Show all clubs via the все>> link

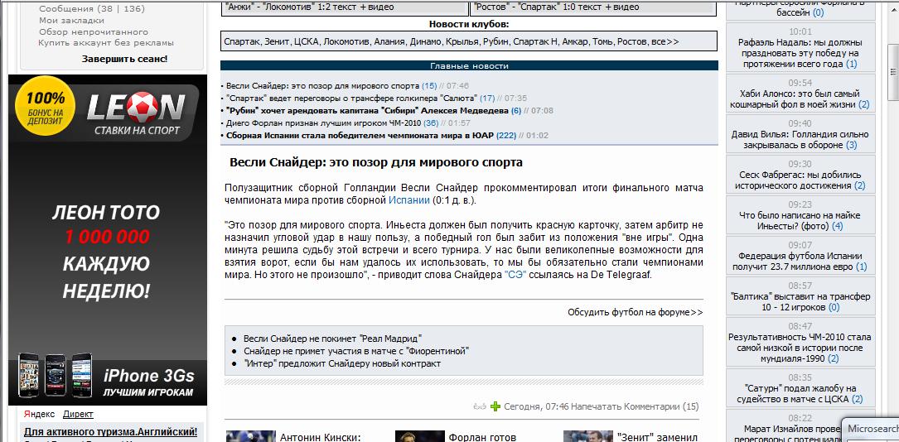click(x=665, y=41)
